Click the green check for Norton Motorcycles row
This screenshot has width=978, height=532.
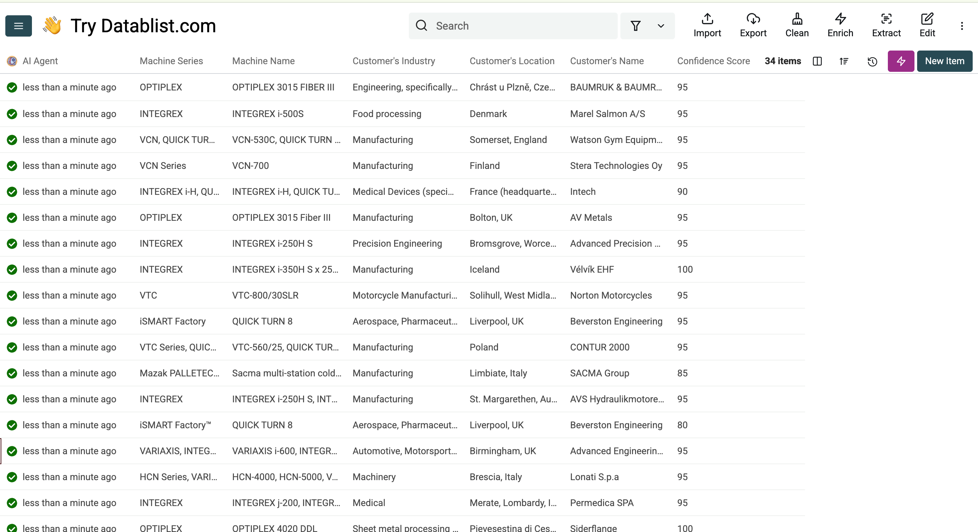point(12,295)
